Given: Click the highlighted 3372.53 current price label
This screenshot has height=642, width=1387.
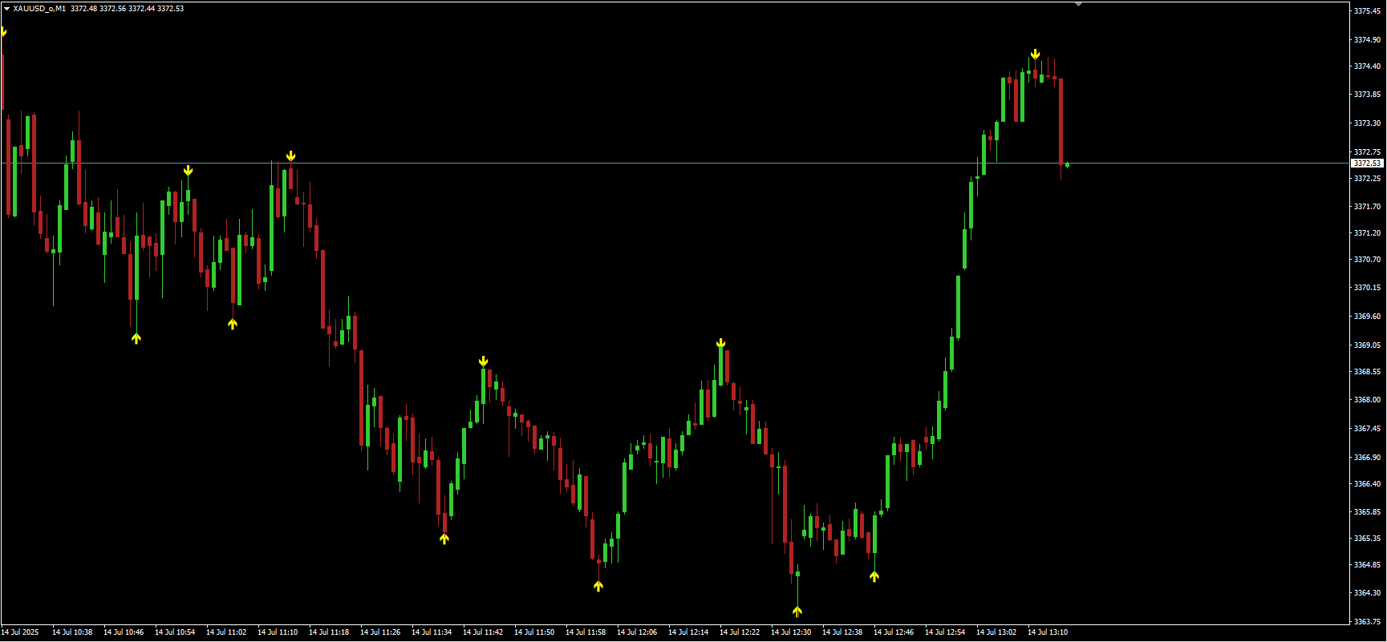Looking at the screenshot, I should coord(1367,164).
